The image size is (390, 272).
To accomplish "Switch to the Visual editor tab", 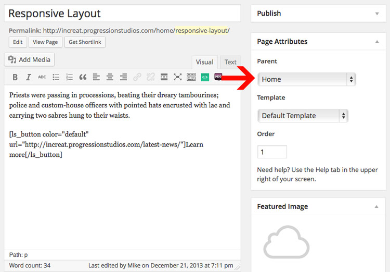I will [x=204, y=62].
